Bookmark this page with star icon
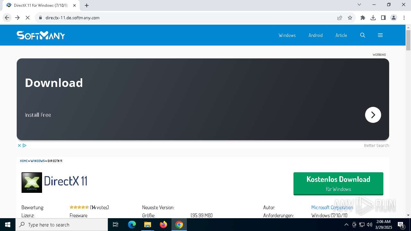The height and width of the screenshot is (231, 411). click(x=350, y=18)
